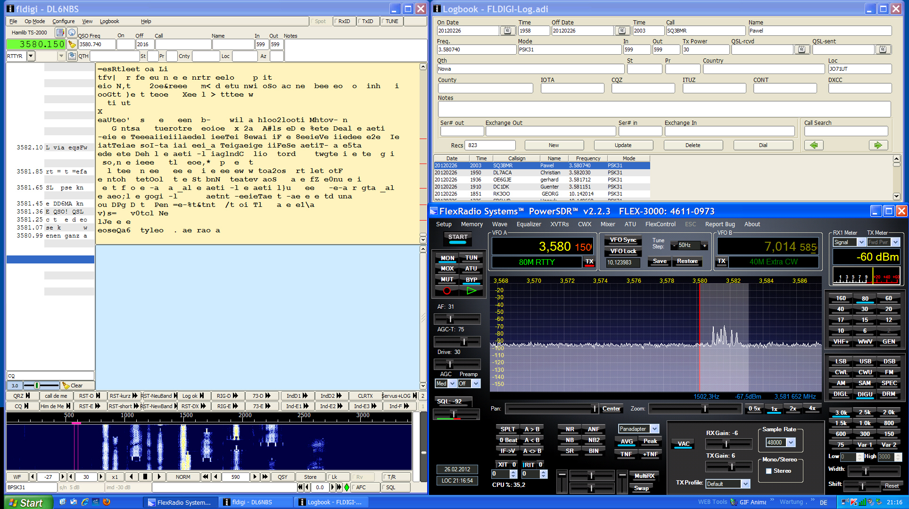The width and height of the screenshot is (909, 509).
Task: Click the globe QRZ lookup icon
Action: 72,33
